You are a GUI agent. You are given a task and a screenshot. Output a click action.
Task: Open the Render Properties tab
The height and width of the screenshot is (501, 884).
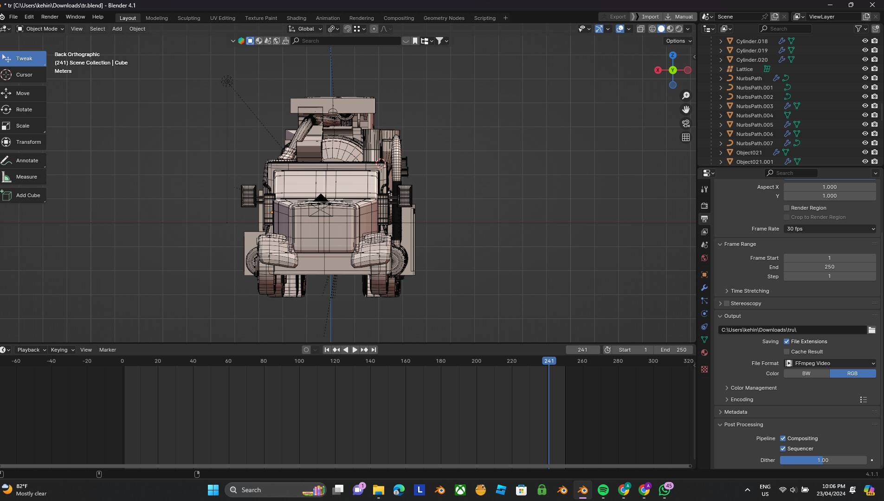click(704, 206)
